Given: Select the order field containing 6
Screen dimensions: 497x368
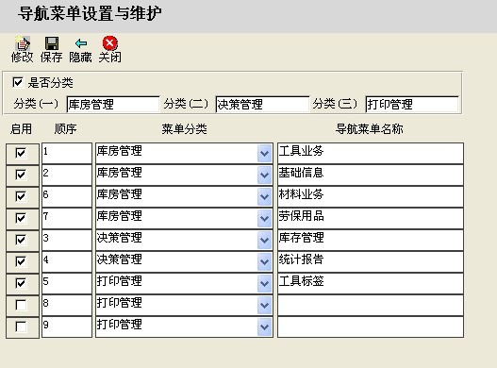Looking at the screenshot, I should (67, 196).
